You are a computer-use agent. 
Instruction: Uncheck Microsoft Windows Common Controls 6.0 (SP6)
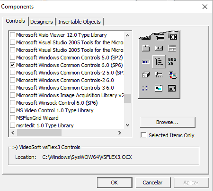pyautogui.click(x=12, y=65)
